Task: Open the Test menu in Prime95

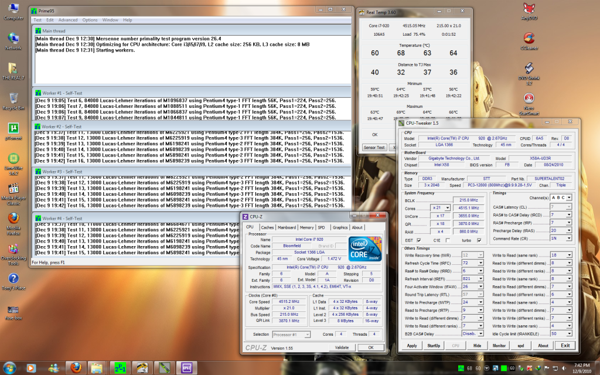Action: click(37, 20)
